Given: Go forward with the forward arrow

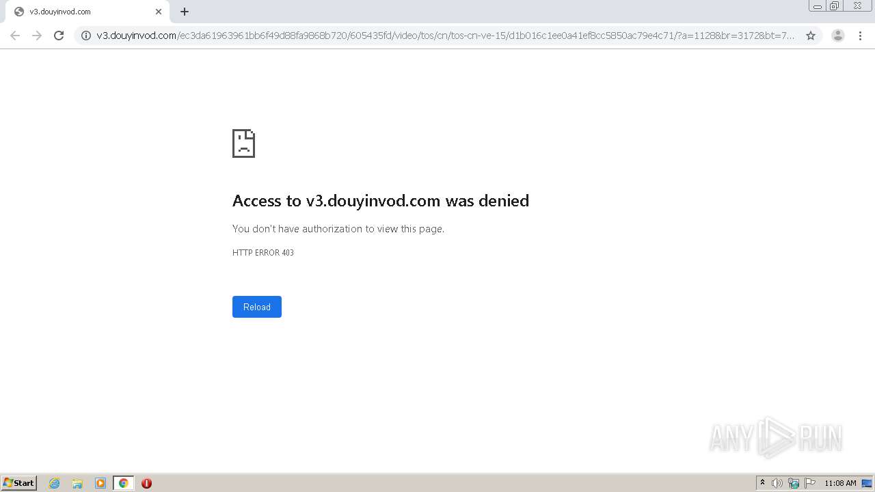Looking at the screenshot, I should coord(37,36).
